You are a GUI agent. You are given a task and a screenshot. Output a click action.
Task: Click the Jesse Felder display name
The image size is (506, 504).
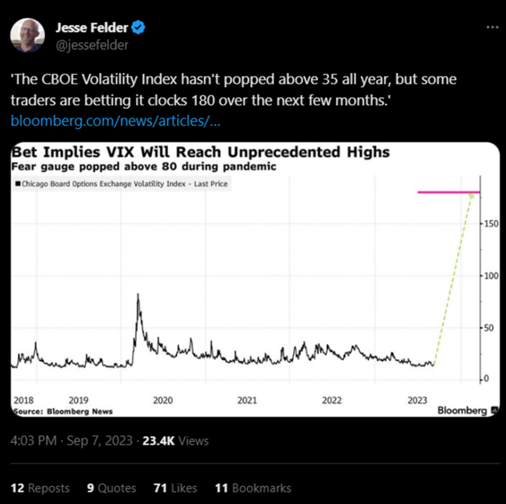92,28
